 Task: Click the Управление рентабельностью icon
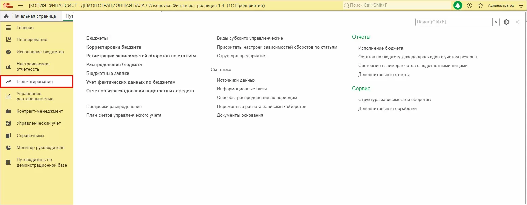8,96
